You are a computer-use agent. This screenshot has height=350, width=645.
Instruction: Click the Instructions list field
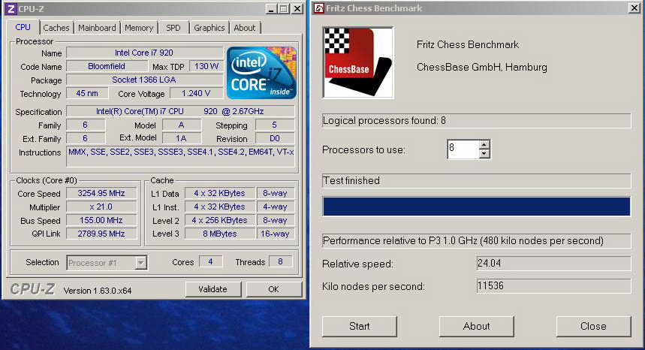tap(180, 156)
